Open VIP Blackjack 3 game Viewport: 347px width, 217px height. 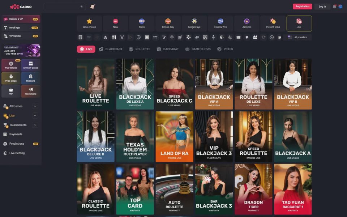214,137
